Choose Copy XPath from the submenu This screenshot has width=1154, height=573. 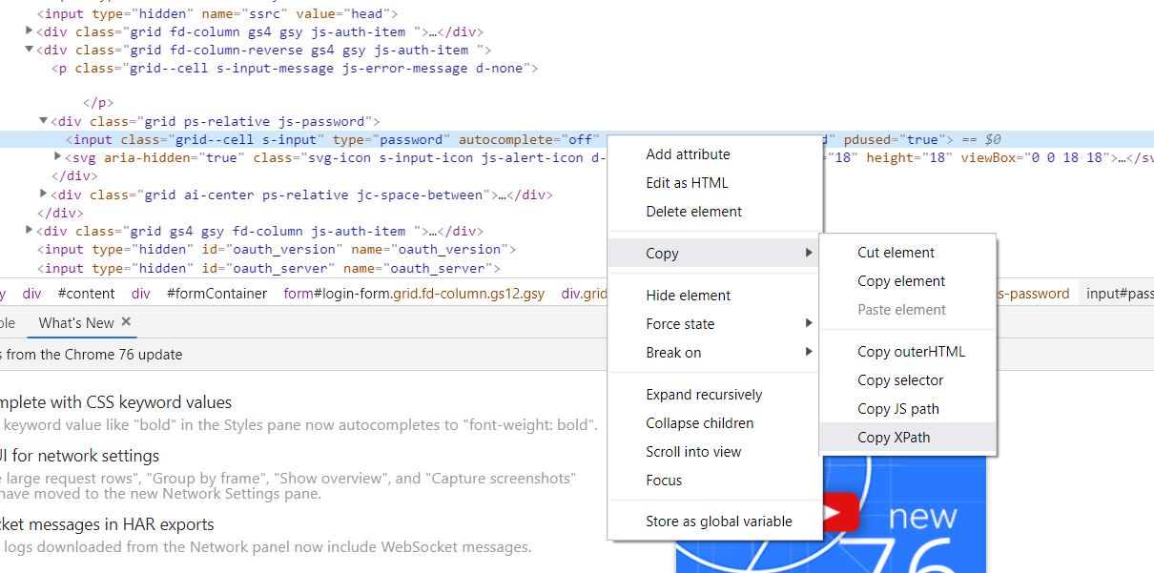click(x=893, y=438)
